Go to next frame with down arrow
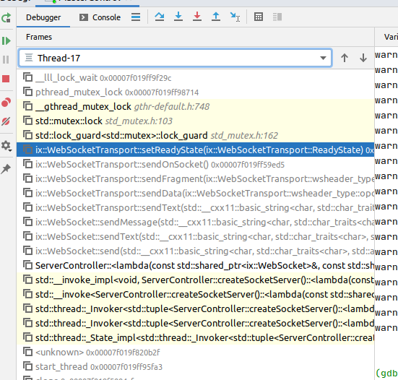398x380 pixels. [x=363, y=58]
